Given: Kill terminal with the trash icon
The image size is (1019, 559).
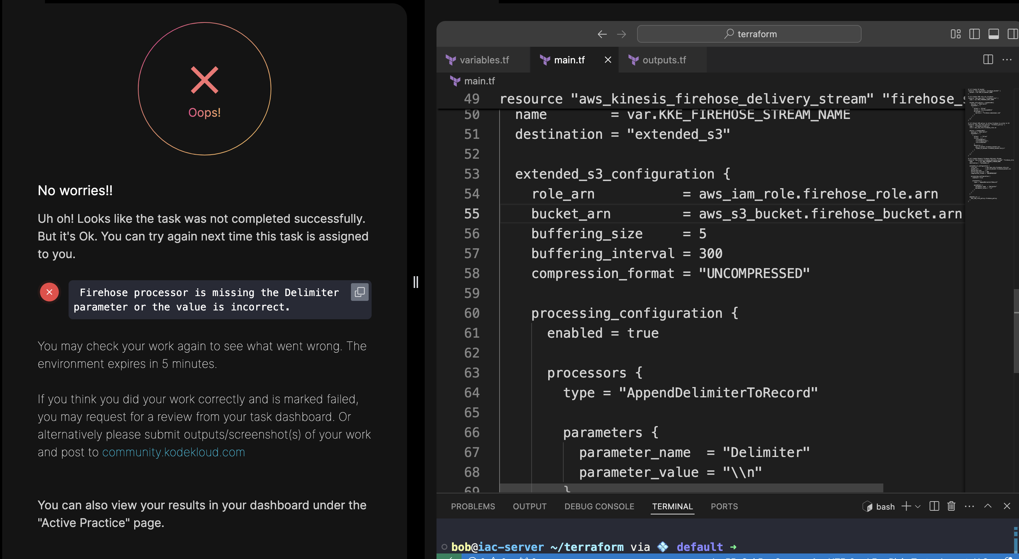Looking at the screenshot, I should [x=951, y=506].
